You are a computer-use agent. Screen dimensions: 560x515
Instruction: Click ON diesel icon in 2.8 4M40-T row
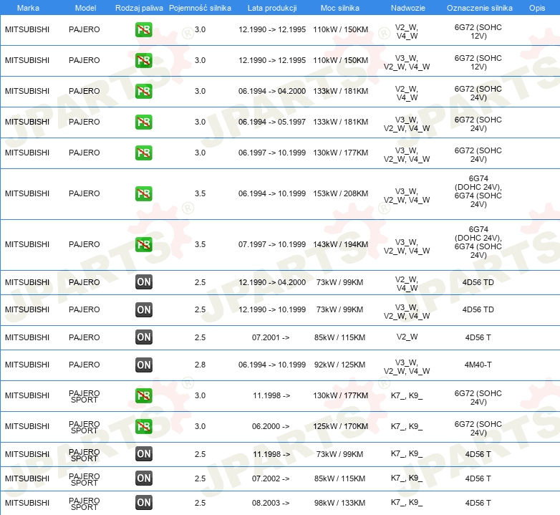[x=143, y=365]
